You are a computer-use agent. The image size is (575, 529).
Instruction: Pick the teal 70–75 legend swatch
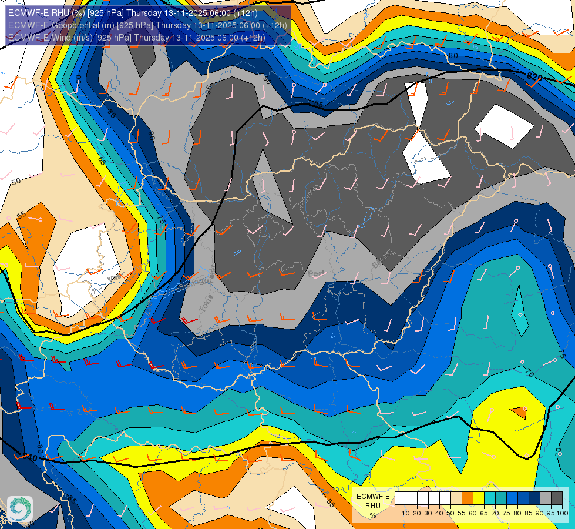click(x=501, y=498)
